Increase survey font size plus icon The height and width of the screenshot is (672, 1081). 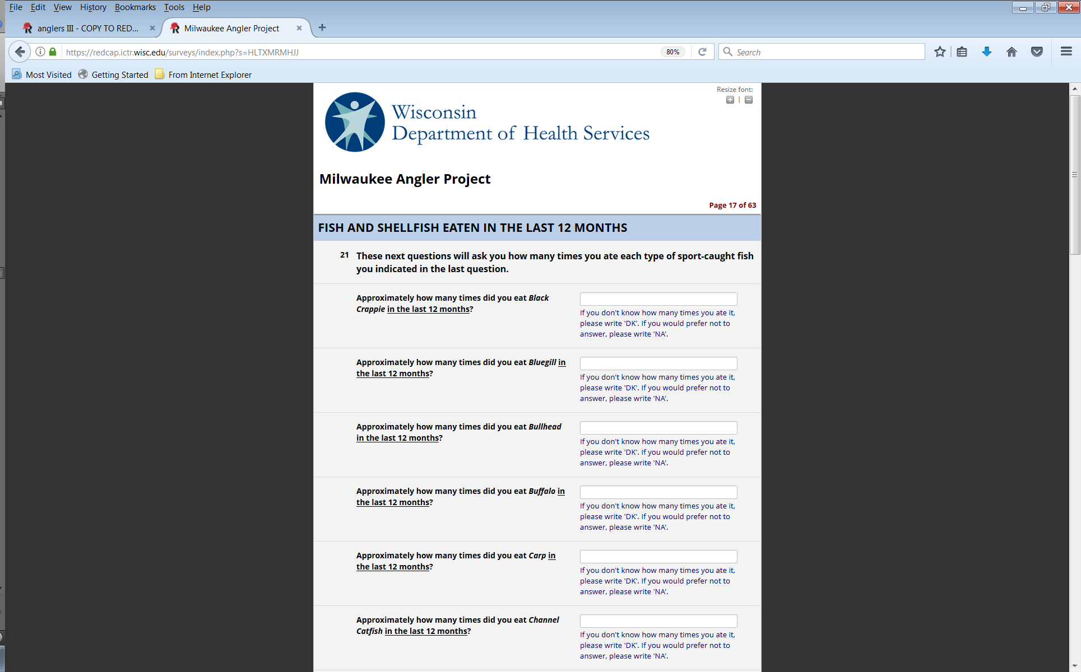(730, 100)
